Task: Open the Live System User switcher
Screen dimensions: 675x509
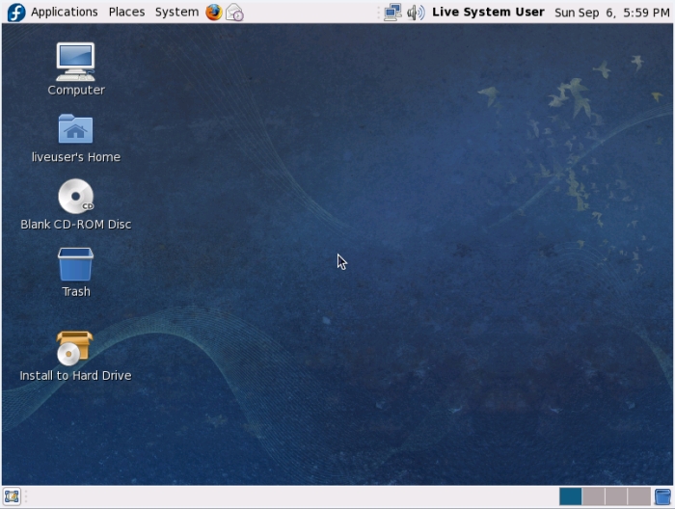Action: pyautogui.click(x=488, y=13)
